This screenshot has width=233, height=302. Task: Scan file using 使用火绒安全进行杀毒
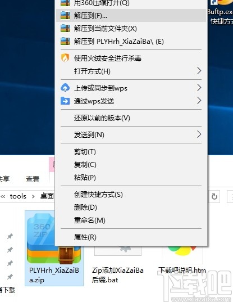(x=131, y=58)
